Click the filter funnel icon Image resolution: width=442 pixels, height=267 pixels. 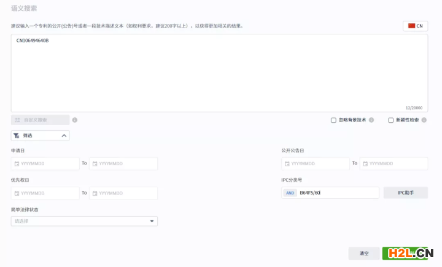[17, 136]
